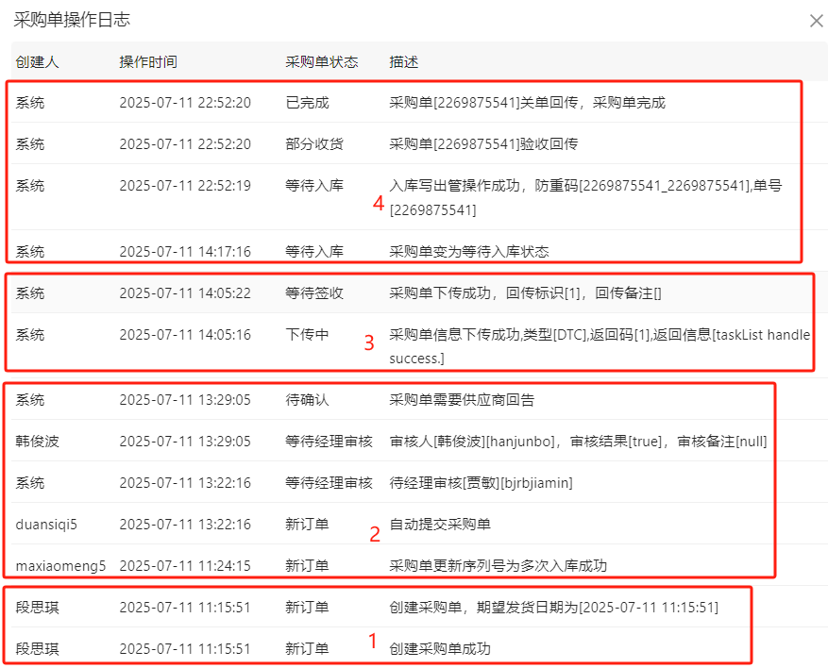Click timestamp 2025-07-11 22:52:19
Viewport: 828px width, 668px height.
[x=185, y=186]
